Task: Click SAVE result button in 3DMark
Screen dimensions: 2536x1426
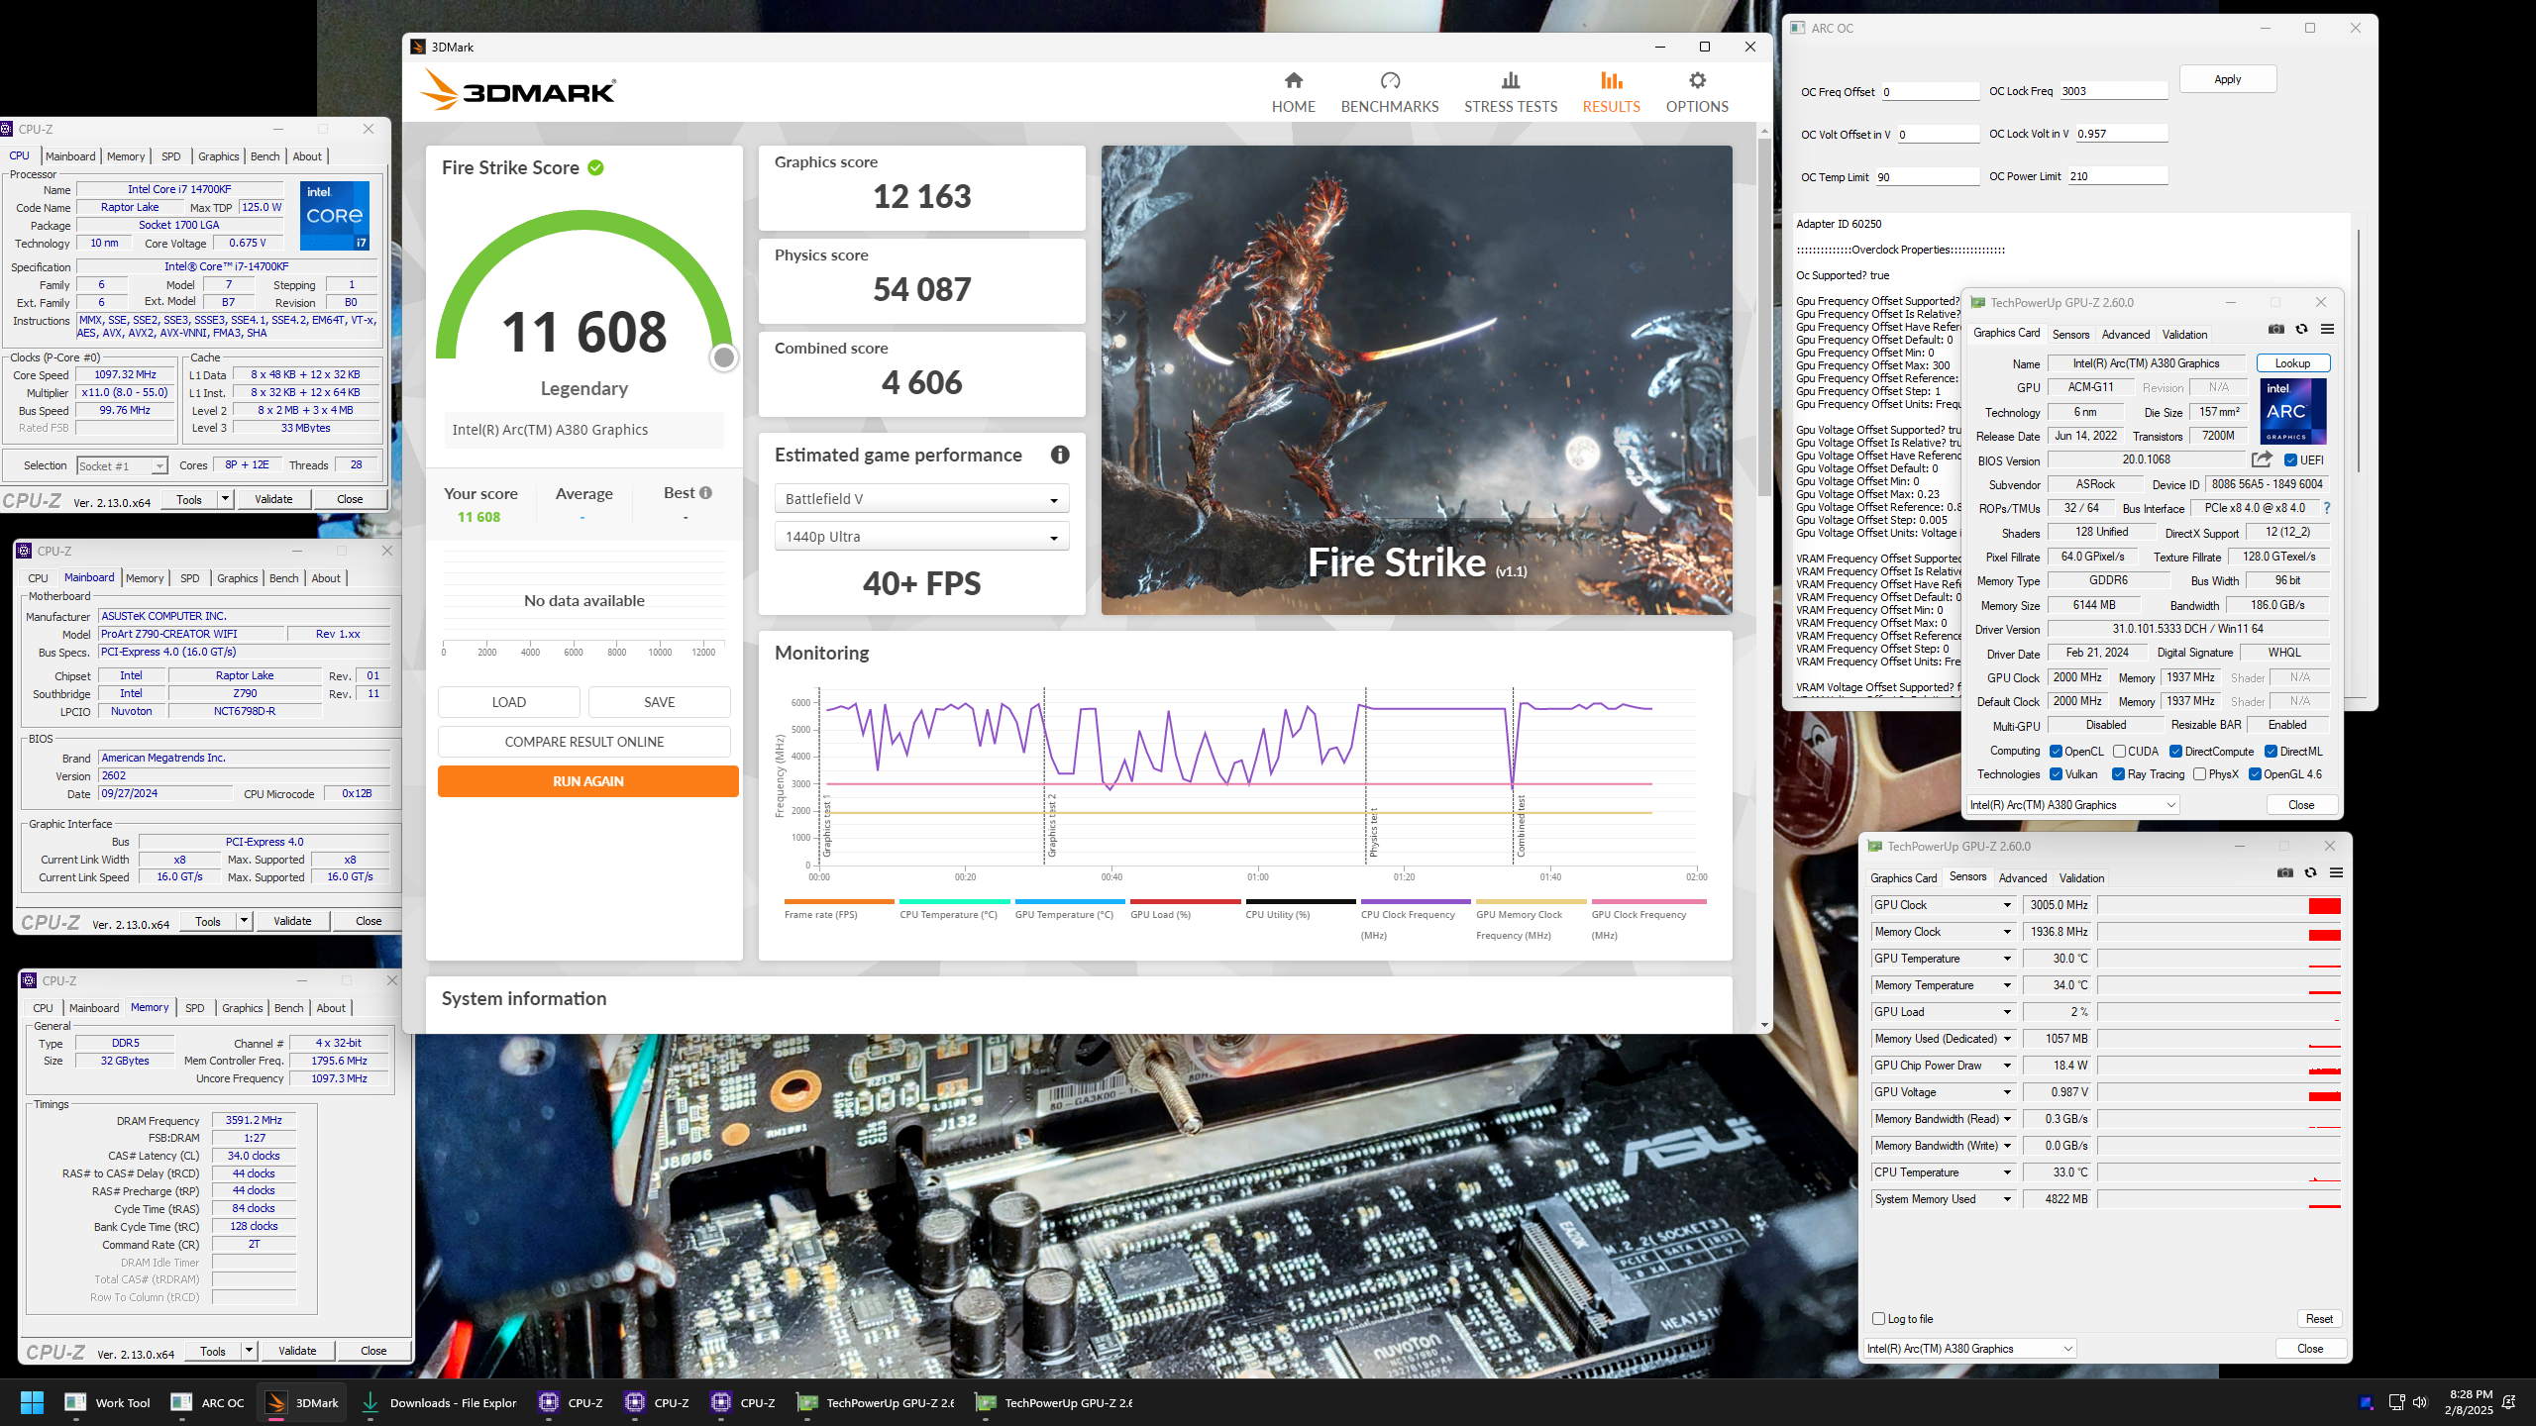Action: point(659,702)
